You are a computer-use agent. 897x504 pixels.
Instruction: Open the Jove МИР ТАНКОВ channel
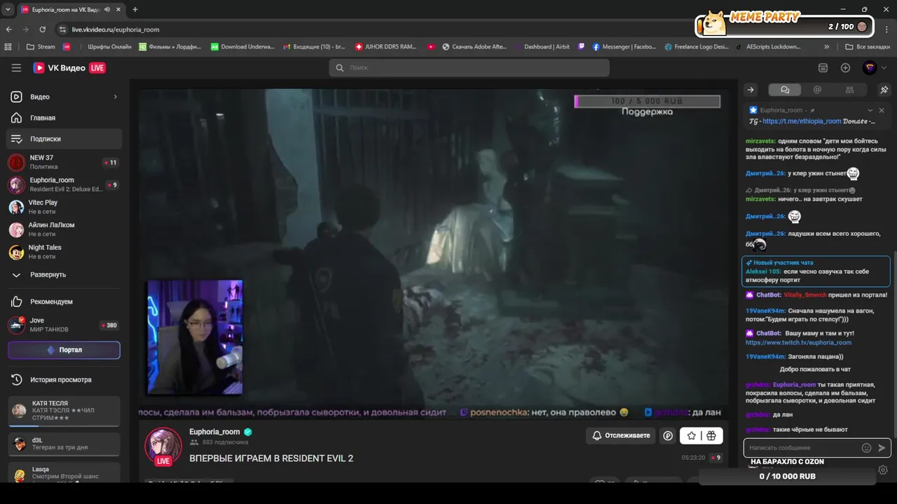[64, 325]
